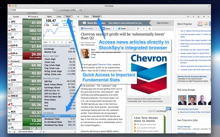The height and width of the screenshot is (137, 220).
Task: Open the Most Popular newspaper icon tab
Action: coord(200,24)
